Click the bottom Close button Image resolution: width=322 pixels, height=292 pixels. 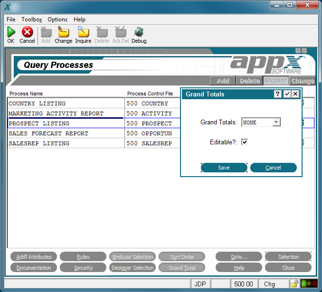(x=288, y=268)
